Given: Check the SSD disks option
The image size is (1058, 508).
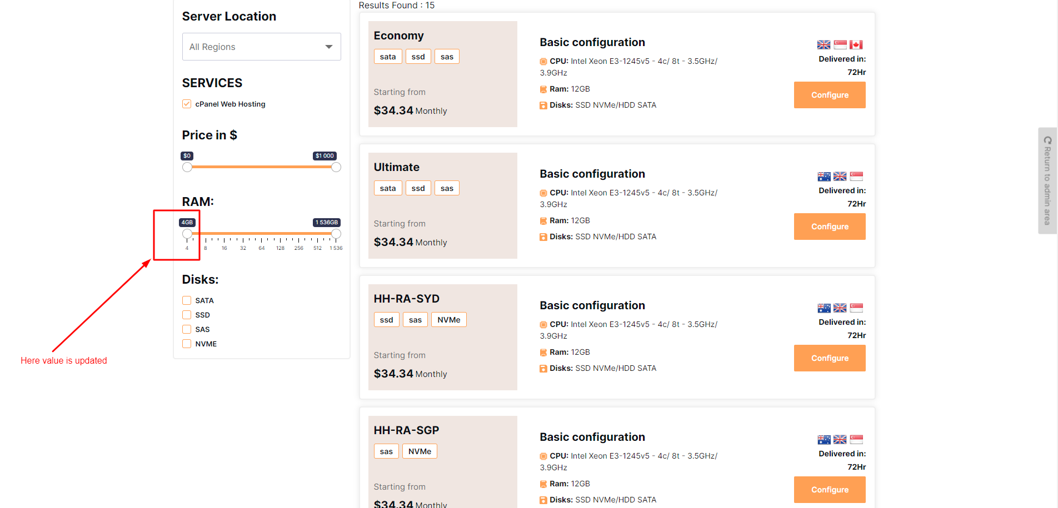Looking at the screenshot, I should (187, 315).
